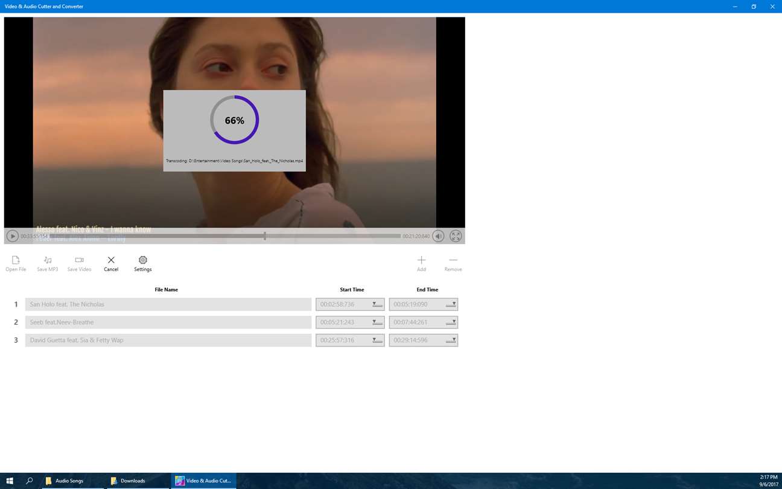The height and width of the screenshot is (489, 782).
Task: Open the Windows Start menu
Action: [x=10, y=481]
